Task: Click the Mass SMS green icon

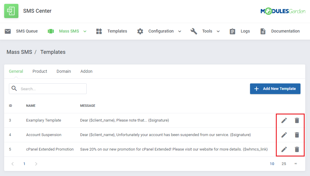Action: pos(51,31)
